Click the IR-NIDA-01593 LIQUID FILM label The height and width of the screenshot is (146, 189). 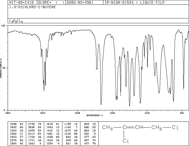pos(135,2)
